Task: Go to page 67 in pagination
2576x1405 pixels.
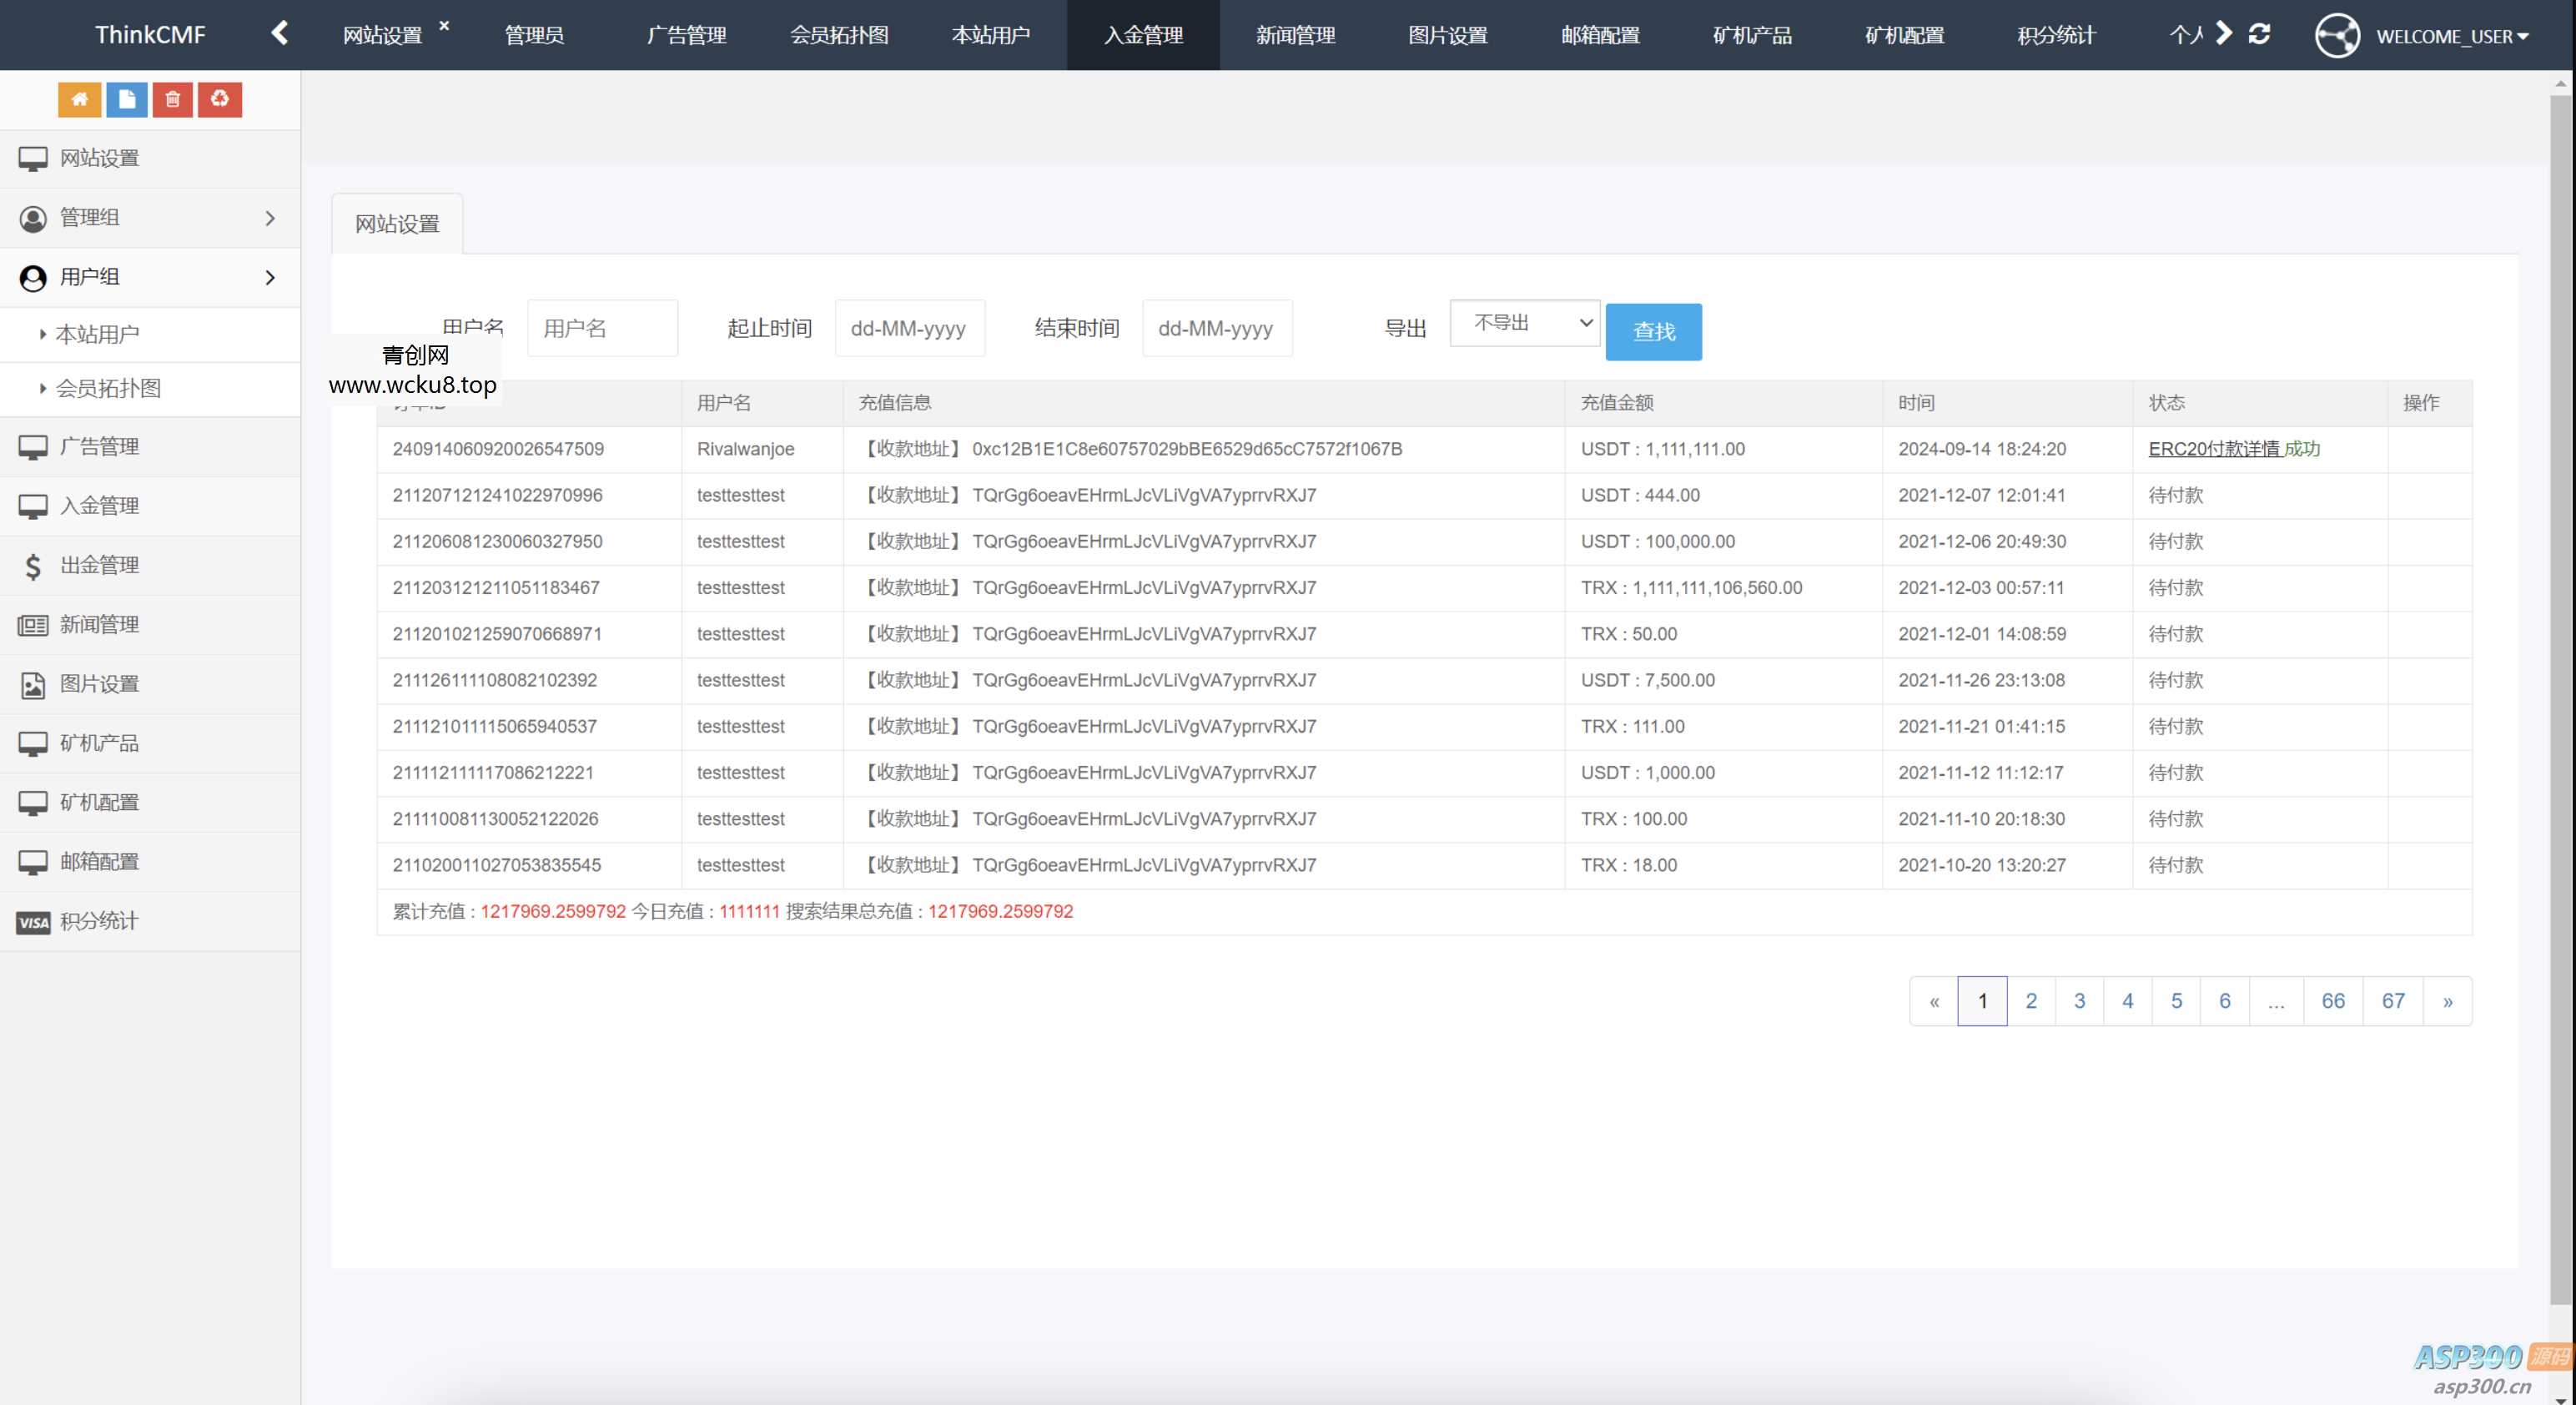Action: (2392, 1001)
